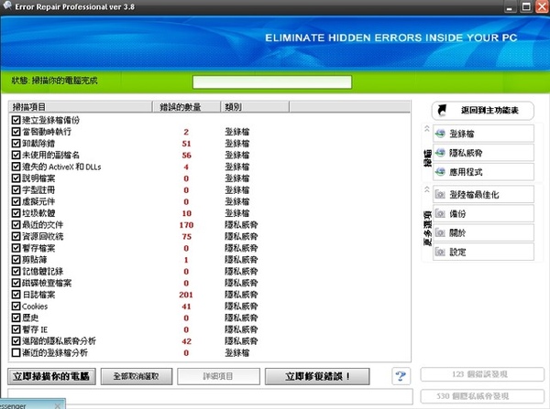
Task: Click the camera icon beside 備份
Action: tap(440, 213)
